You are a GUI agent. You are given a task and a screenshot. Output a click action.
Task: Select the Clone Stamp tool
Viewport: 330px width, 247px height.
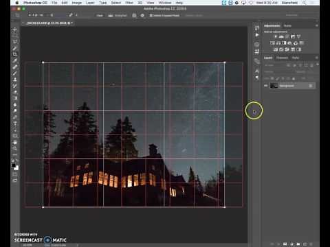(x=15, y=80)
